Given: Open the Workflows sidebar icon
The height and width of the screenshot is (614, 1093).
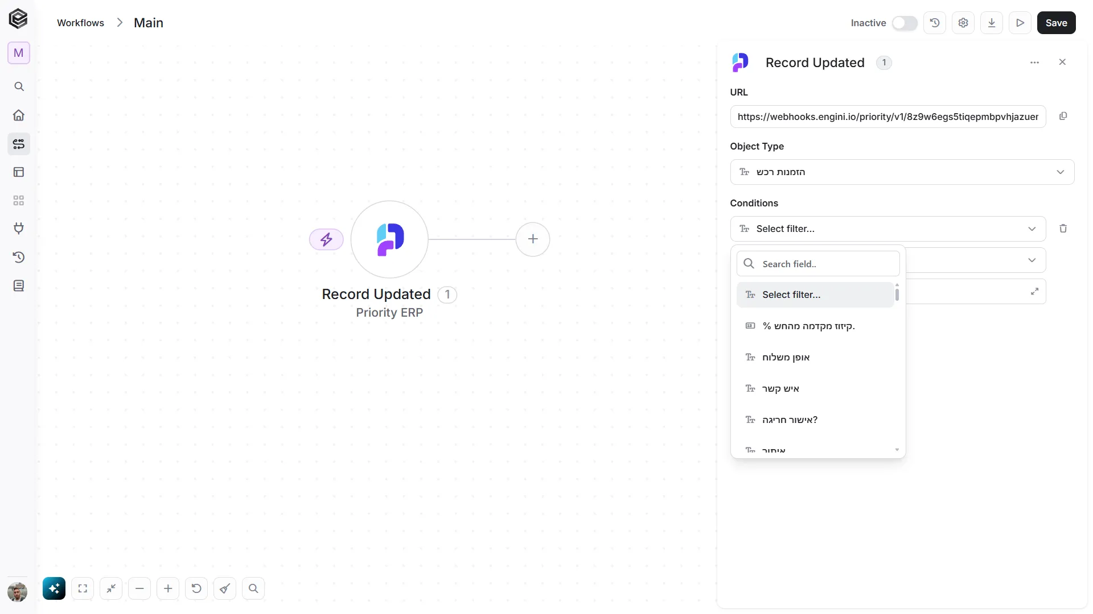Looking at the screenshot, I should tap(19, 144).
